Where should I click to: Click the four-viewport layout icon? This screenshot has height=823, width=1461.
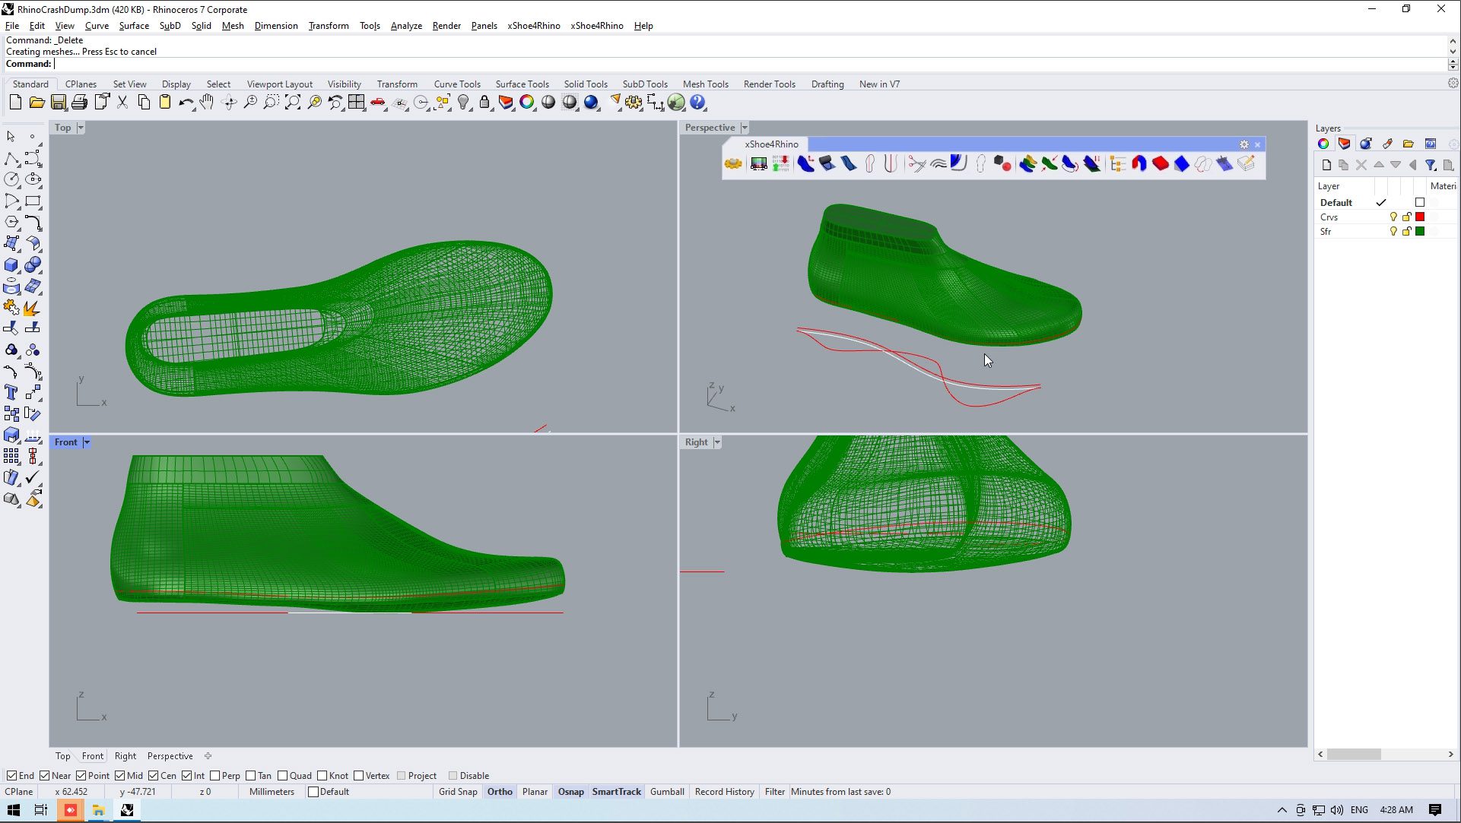(357, 103)
